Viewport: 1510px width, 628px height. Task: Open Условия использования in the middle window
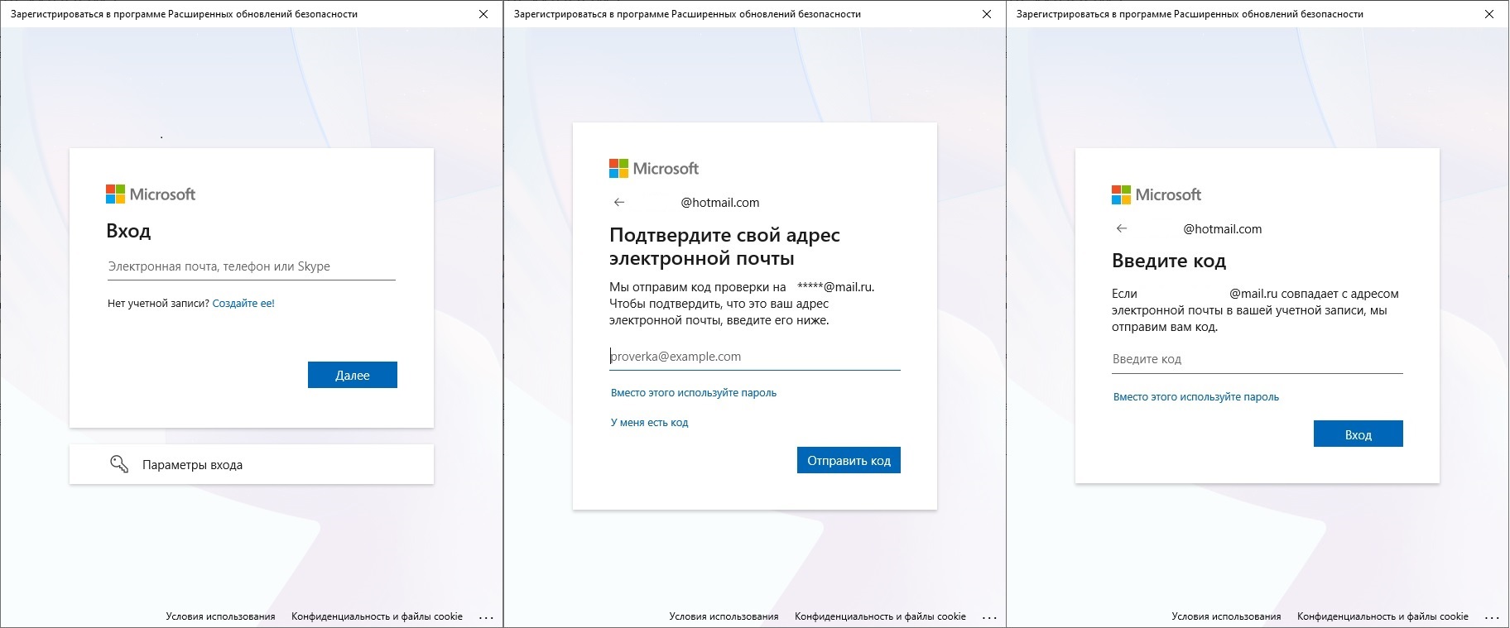coord(724,616)
